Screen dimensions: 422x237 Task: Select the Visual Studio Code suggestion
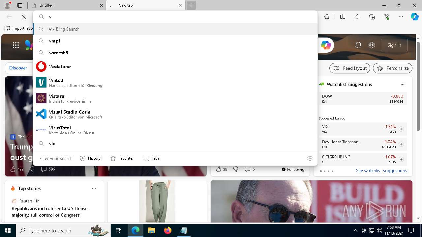pyautogui.click(x=175, y=114)
